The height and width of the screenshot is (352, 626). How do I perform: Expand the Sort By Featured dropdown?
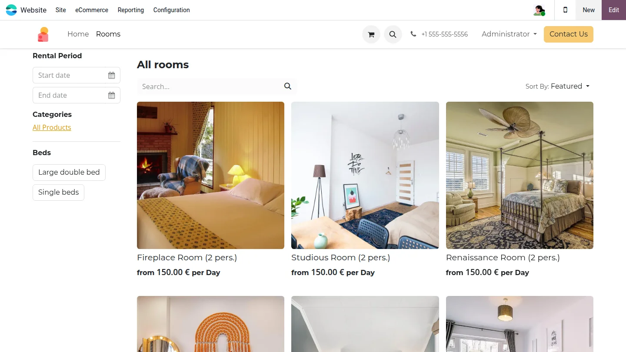558,86
